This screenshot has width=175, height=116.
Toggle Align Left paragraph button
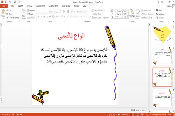[68, 17]
